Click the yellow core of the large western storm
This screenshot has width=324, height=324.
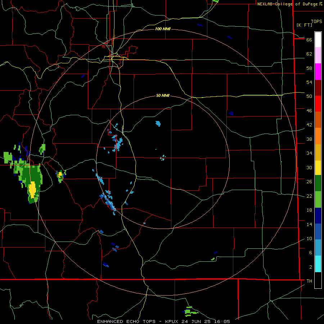(32, 190)
